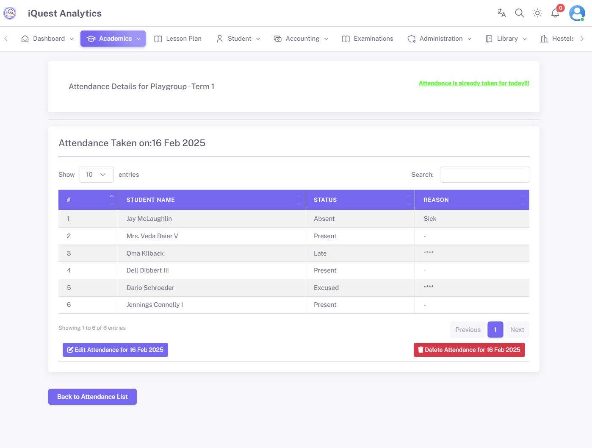The height and width of the screenshot is (448, 592).
Task: Click inside the Search input field
Action: pos(484,174)
